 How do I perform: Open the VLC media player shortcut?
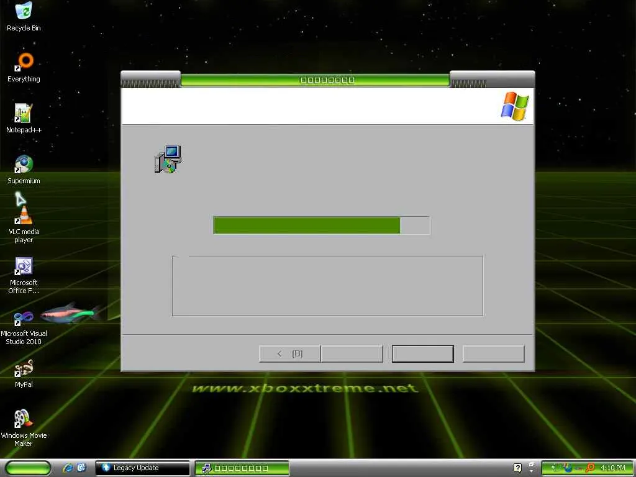tap(24, 224)
